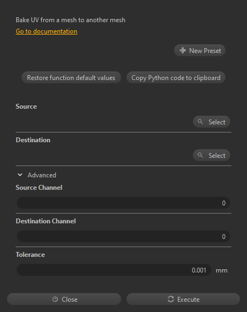The height and width of the screenshot is (312, 247).
Task: Copy Python code to clipboard
Action: pyautogui.click(x=176, y=77)
